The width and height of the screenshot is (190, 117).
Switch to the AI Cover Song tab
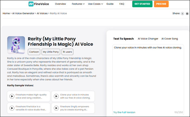click(x=170, y=39)
